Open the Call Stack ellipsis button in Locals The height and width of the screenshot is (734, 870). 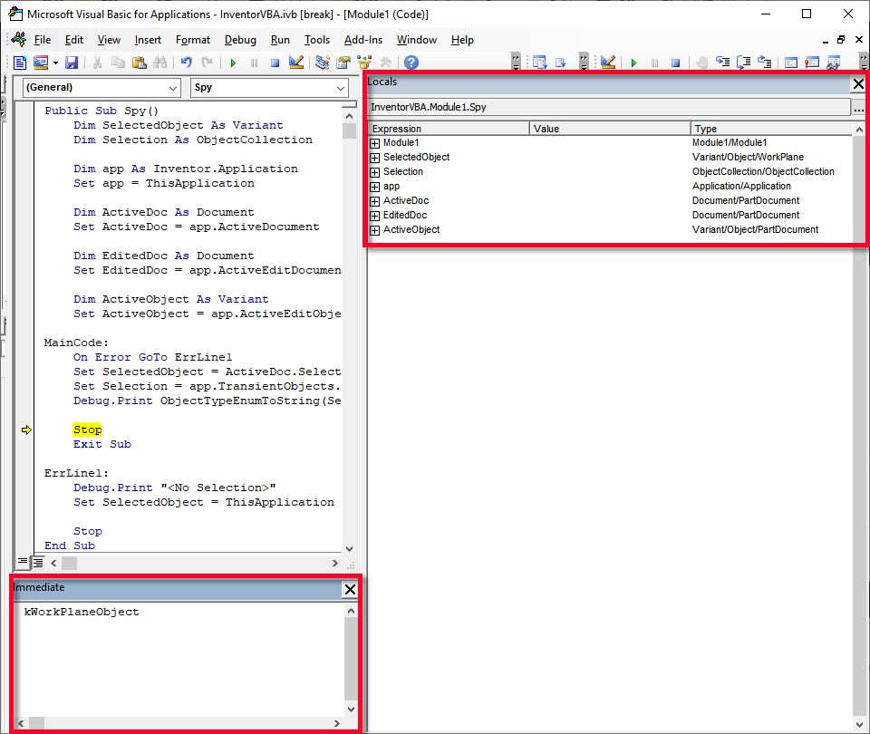point(858,107)
